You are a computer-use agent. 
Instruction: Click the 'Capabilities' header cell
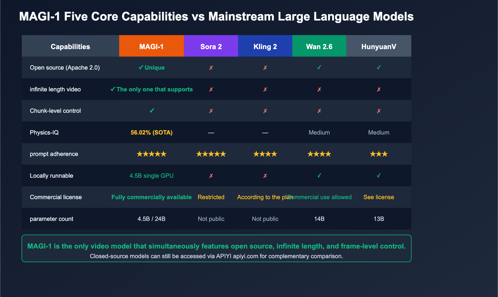tap(70, 47)
